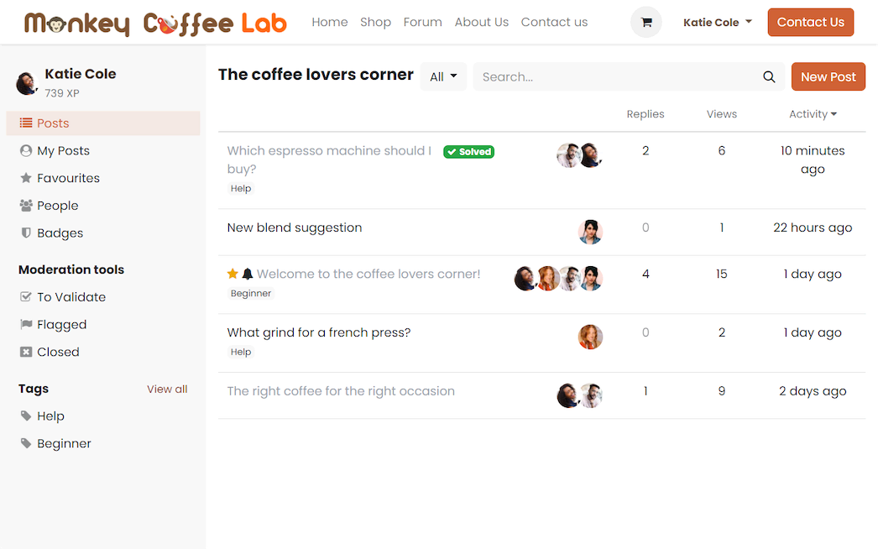
Task: Toggle the Solved badge on the espresso post
Action: [468, 152]
